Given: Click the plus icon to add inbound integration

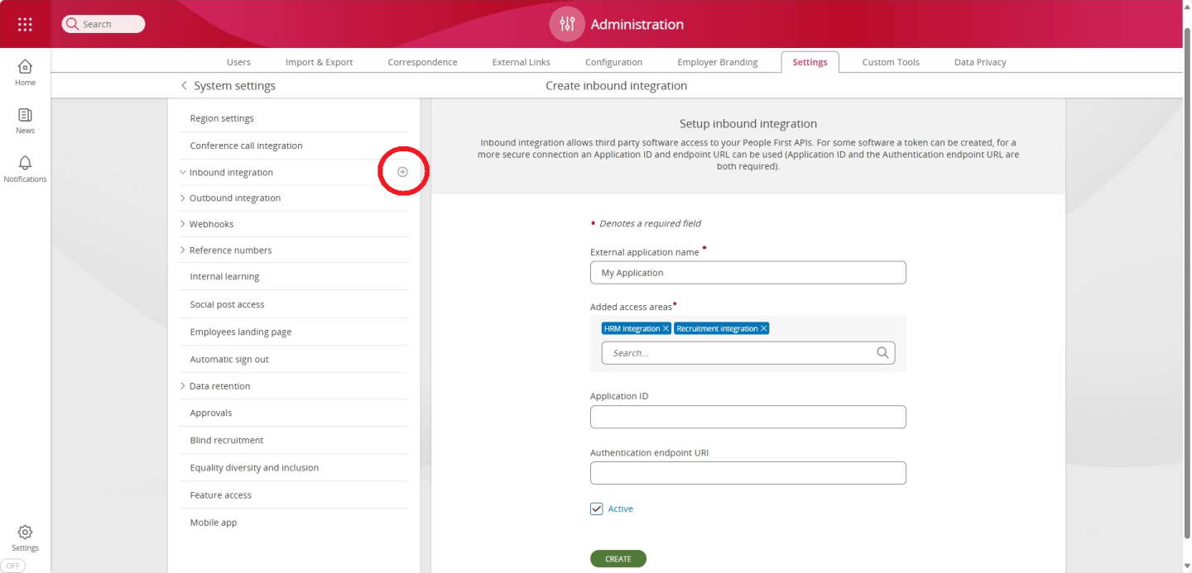Looking at the screenshot, I should coord(402,171).
